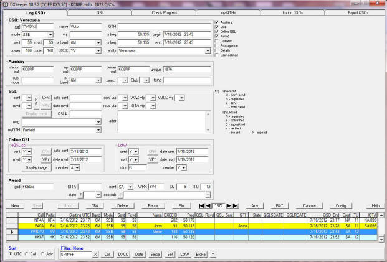This screenshot has height=262, width=387.
Task: Open the Auxiliary rx band dropdown
Action: (98, 80)
